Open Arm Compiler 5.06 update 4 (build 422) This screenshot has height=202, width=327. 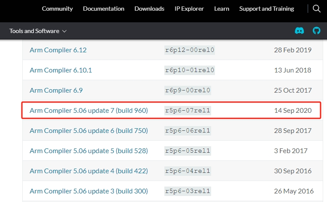88,171
